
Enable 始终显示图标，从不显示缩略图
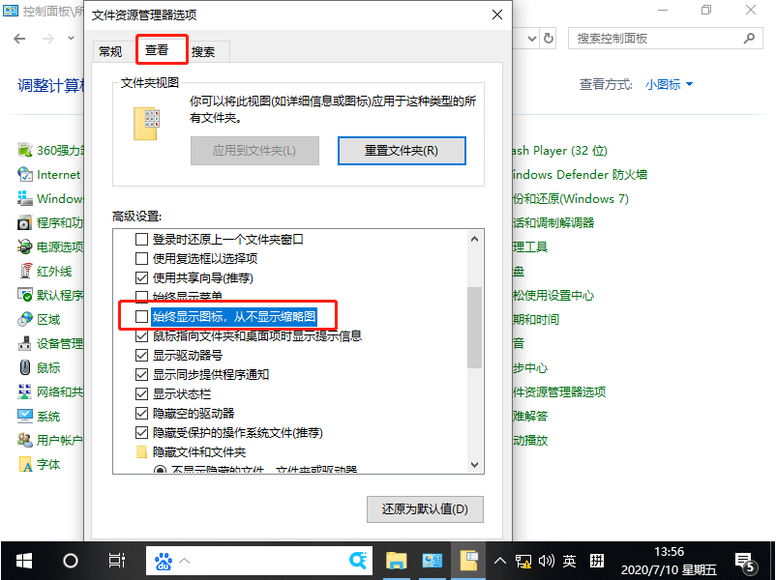[x=141, y=316]
